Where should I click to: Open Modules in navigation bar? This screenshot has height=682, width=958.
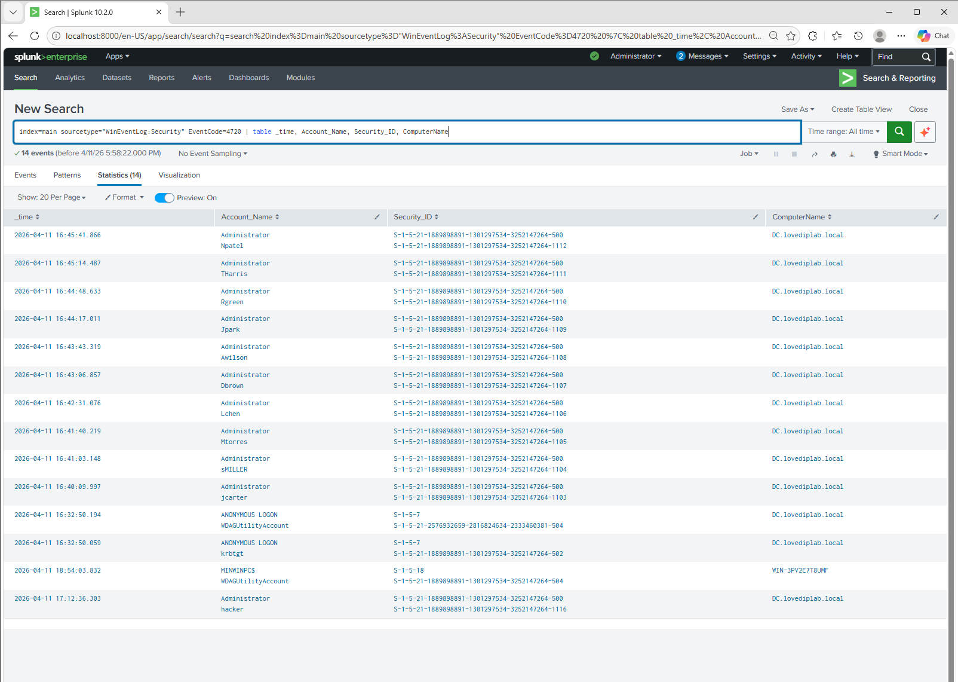pos(300,78)
